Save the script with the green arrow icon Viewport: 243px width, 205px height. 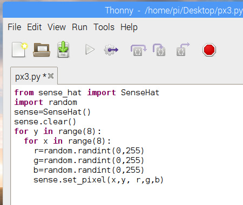click(x=63, y=50)
